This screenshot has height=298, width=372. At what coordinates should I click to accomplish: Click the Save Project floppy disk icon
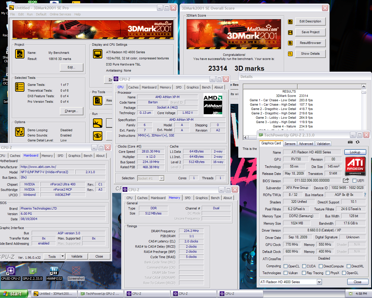290,32
